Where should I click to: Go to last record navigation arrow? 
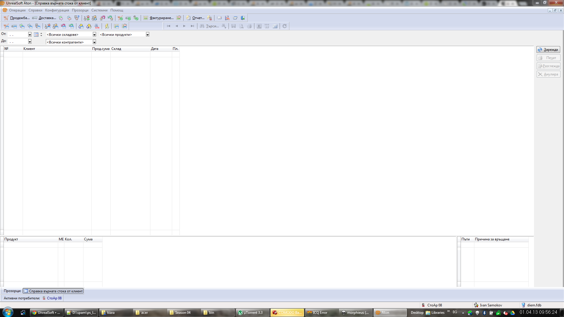coord(192,26)
